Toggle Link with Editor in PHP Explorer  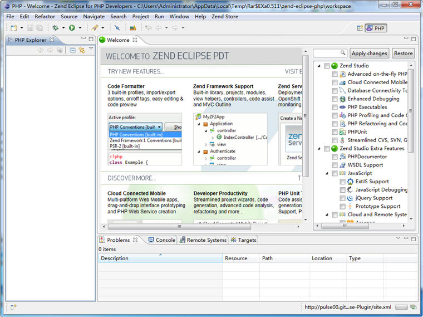(82, 51)
